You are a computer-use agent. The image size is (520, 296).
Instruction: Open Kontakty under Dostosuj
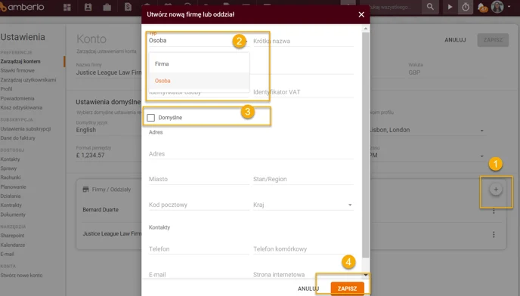pos(10,159)
